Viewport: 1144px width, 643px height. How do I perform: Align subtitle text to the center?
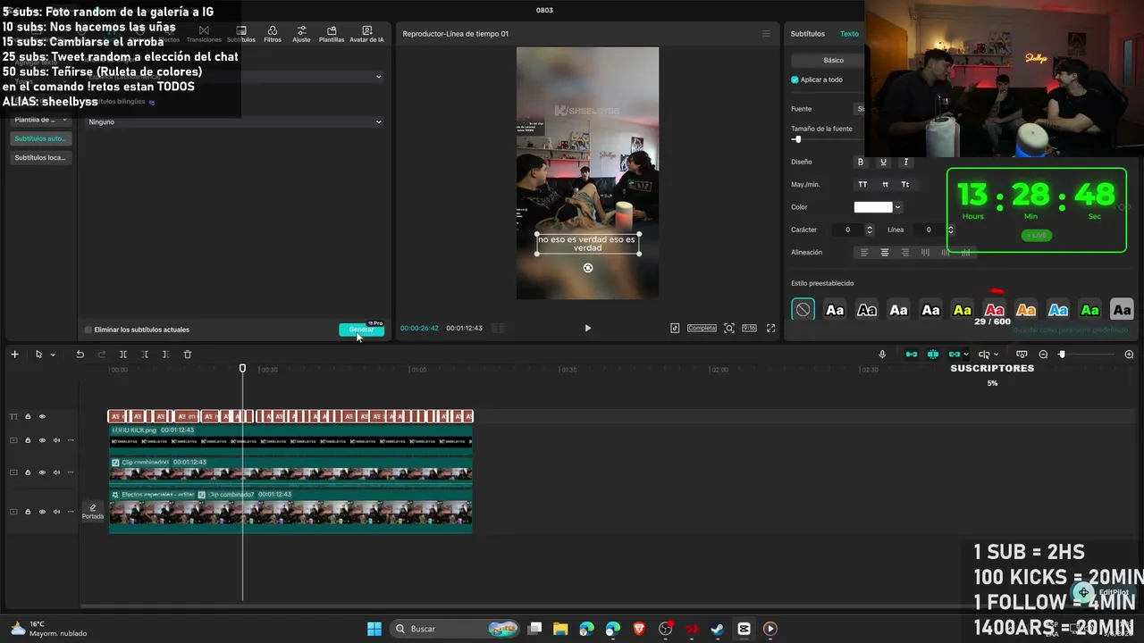(885, 253)
